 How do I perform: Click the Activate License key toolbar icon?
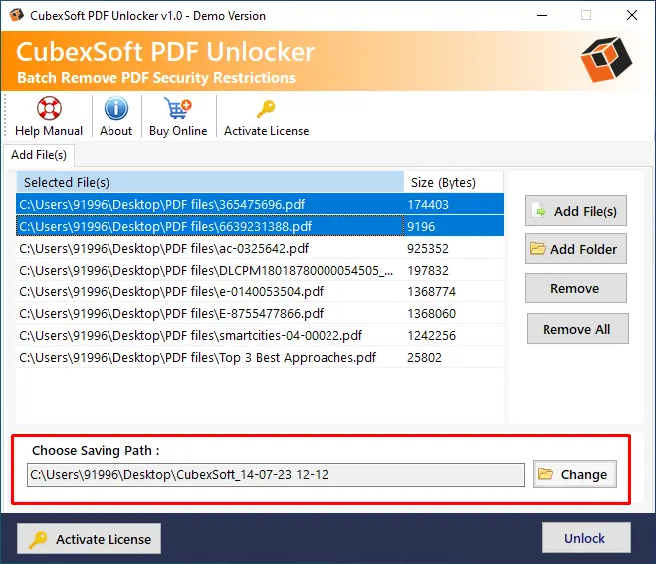pos(266,109)
